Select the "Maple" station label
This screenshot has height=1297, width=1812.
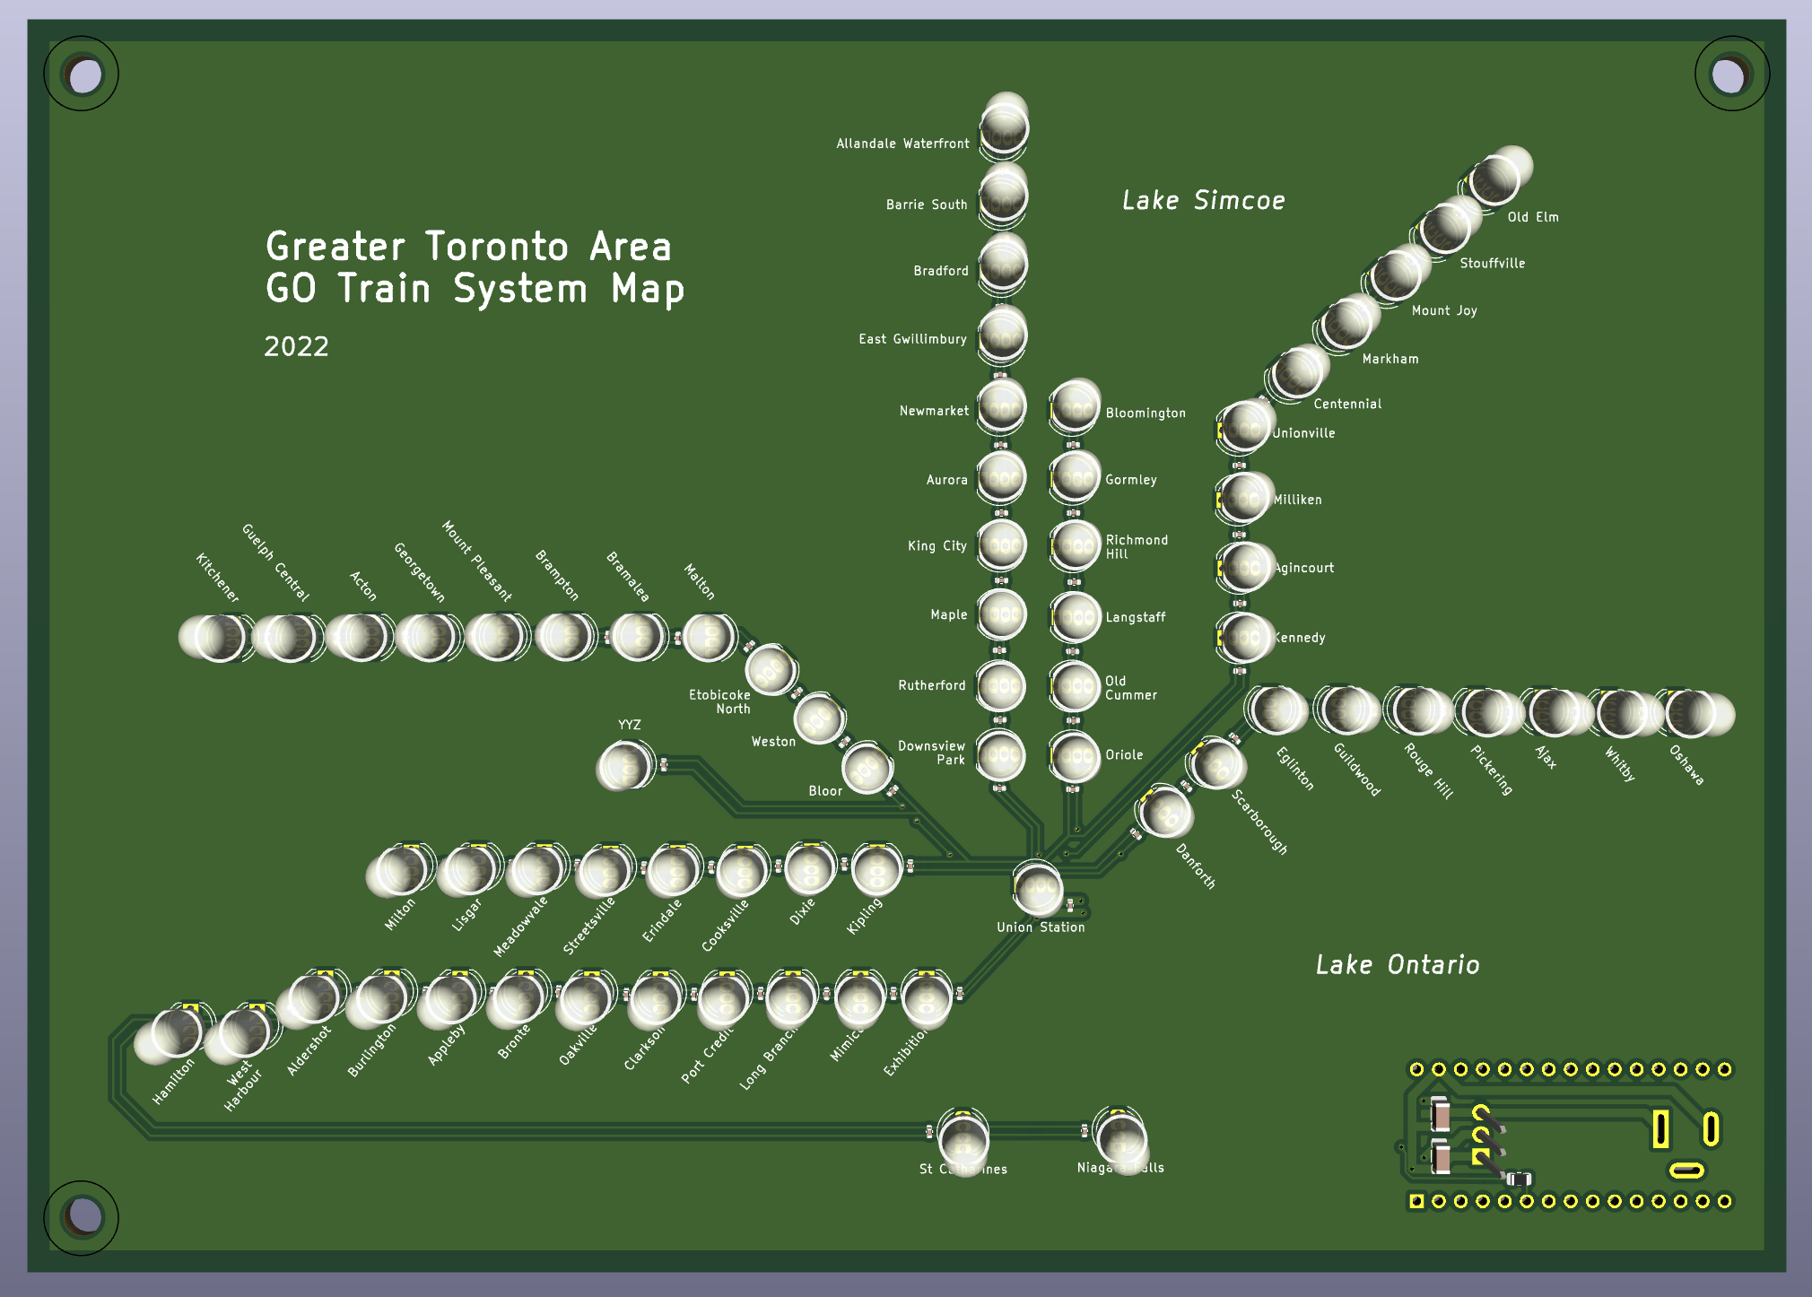(x=948, y=614)
